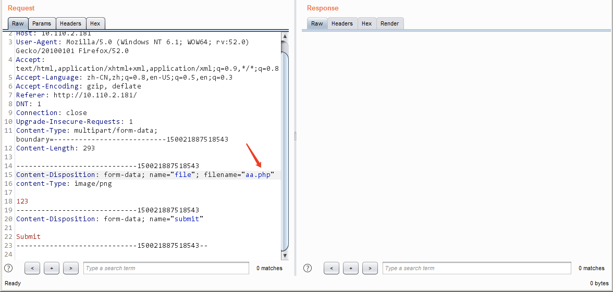Click the image/png content type value
The image size is (613, 292).
[93, 183]
